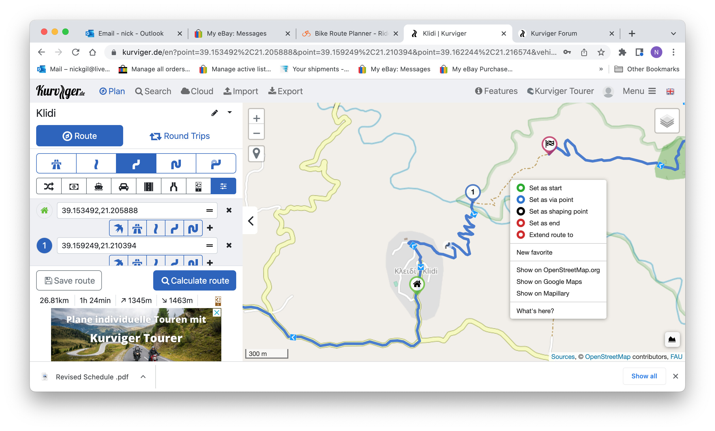Expand the Klidi route dropdown arrow

[230, 112]
